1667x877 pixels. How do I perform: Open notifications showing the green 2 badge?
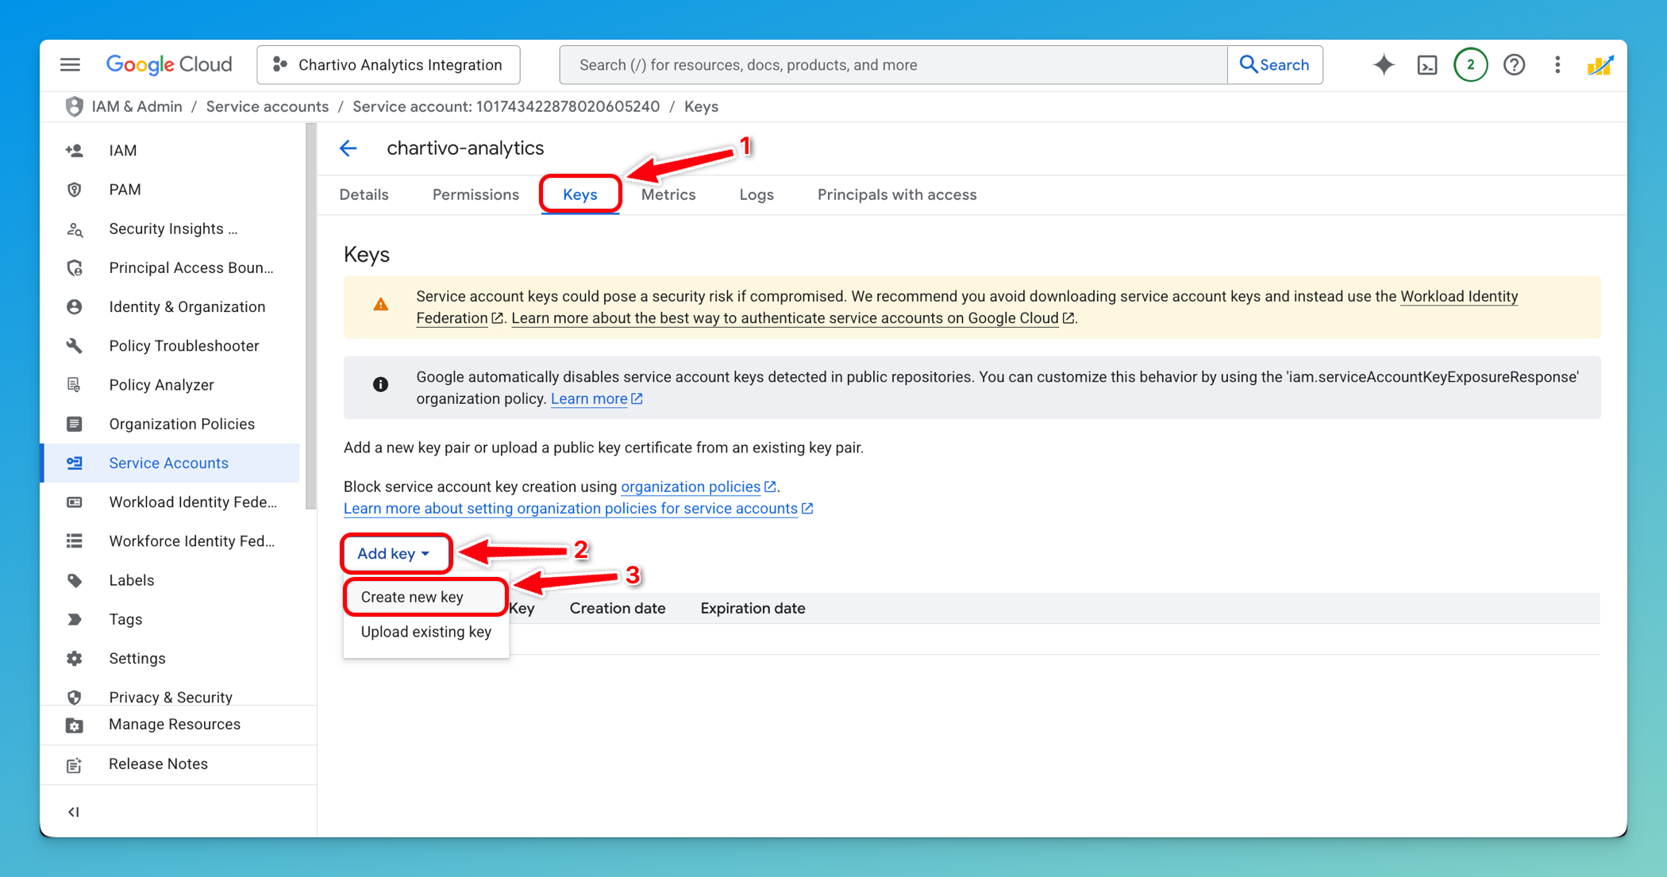[x=1470, y=65]
